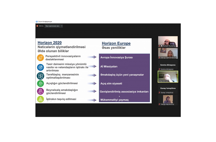Select Nargiz Gahramanova's video thumbnail
The width and height of the screenshot is (216, 142).
[x=168, y=53]
